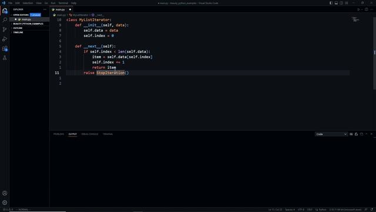Switch to the Terminal panel tab
Viewport: 376px width, 212px height.
pos(108,134)
